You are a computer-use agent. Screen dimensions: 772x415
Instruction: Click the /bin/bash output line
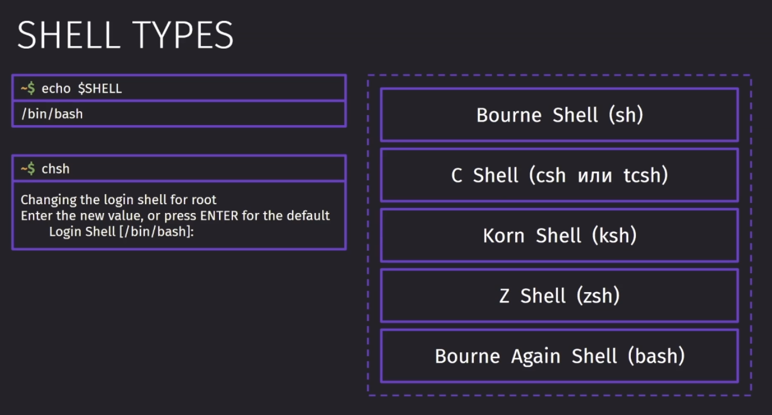179,114
